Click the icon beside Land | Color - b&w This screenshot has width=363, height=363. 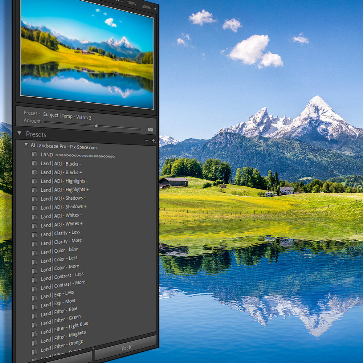[x=34, y=252]
